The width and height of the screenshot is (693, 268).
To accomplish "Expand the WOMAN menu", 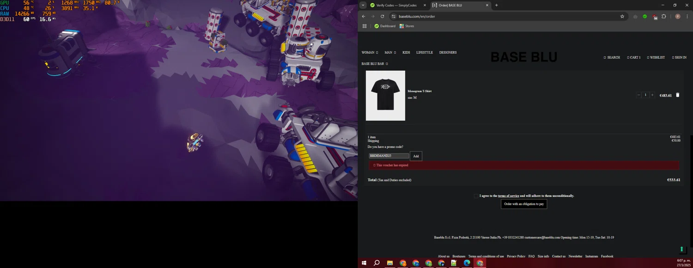I will (370, 53).
